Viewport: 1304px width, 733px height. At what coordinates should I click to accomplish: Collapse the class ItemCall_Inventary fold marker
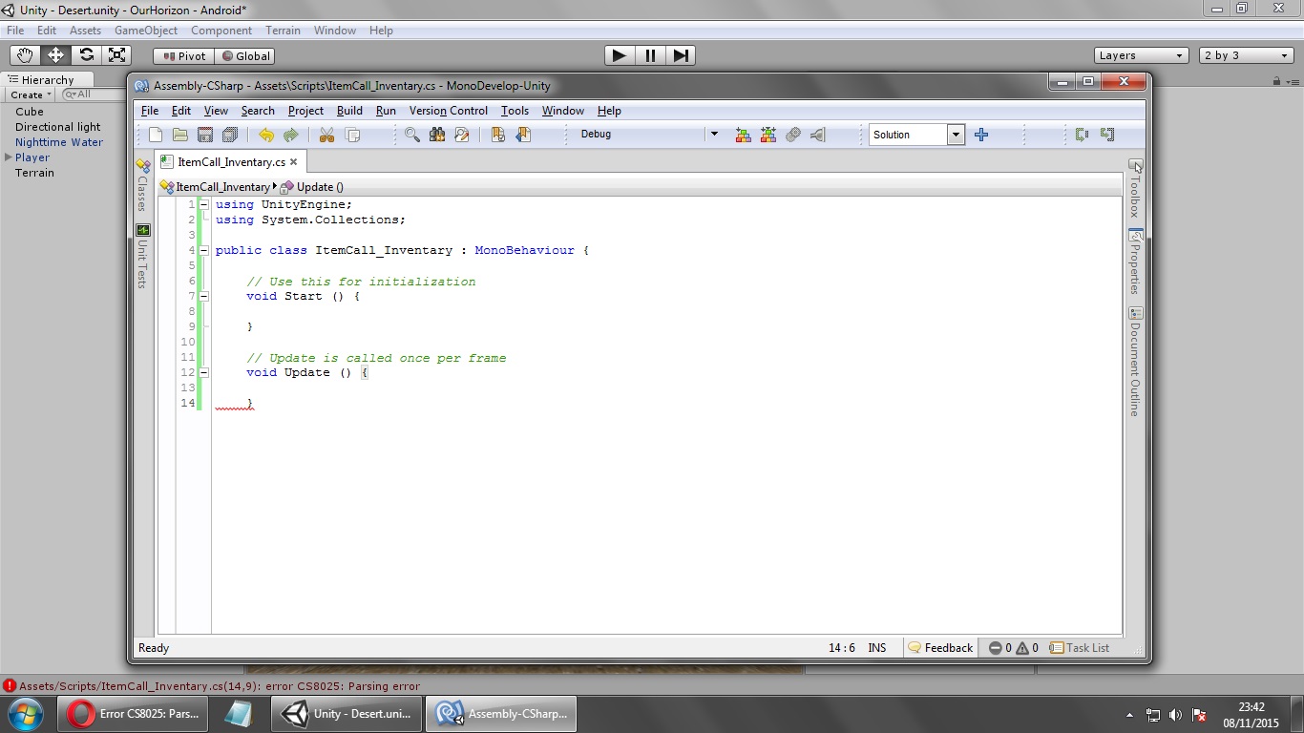point(204,250)
